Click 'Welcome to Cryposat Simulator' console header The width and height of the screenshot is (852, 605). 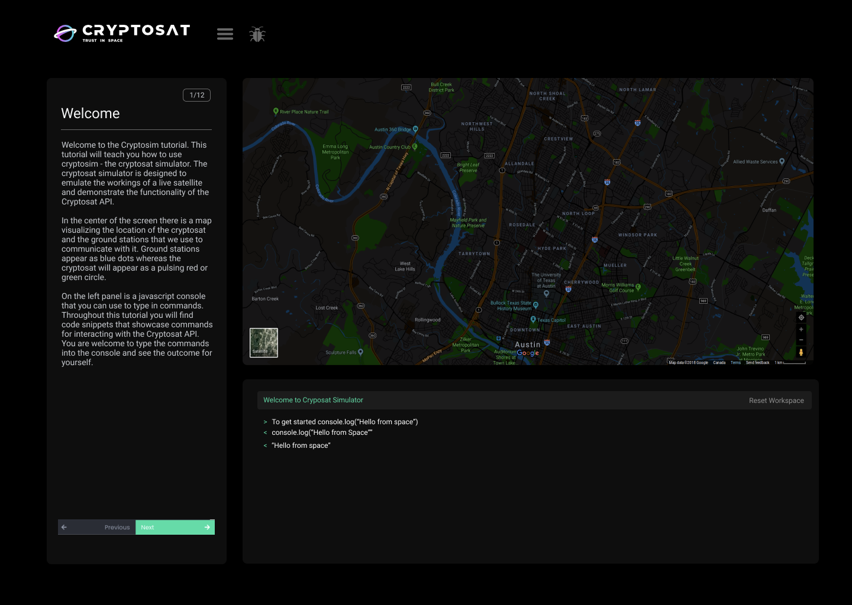[313, 400]
